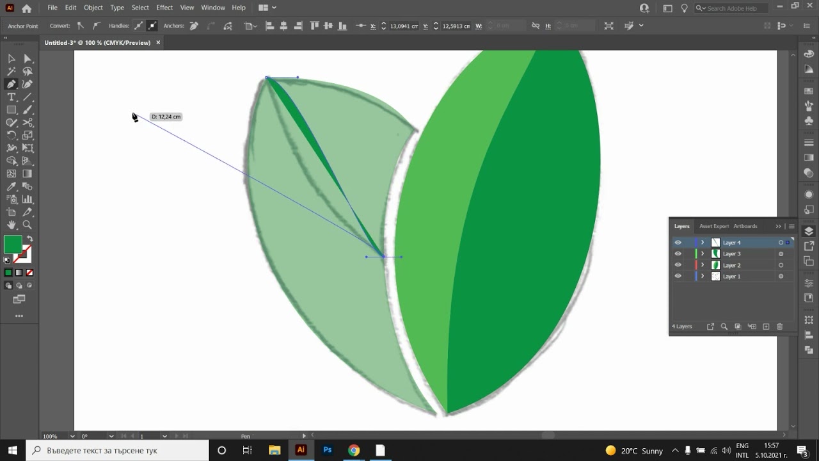This screenshot has height=461, width=819.
Task: Select the Selection tool arrow
Action: [x=12, y=58]
